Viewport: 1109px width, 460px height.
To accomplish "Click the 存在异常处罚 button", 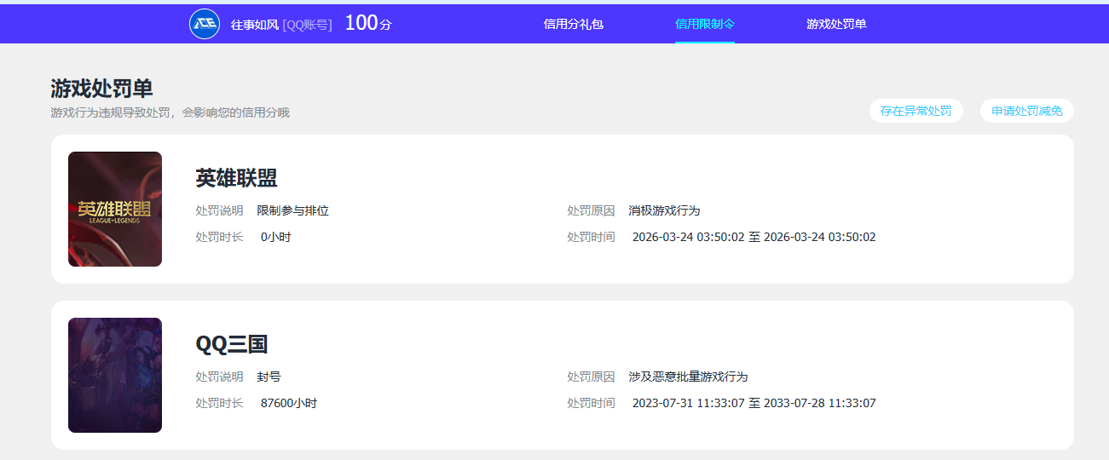I will click(x=916, y=111).
